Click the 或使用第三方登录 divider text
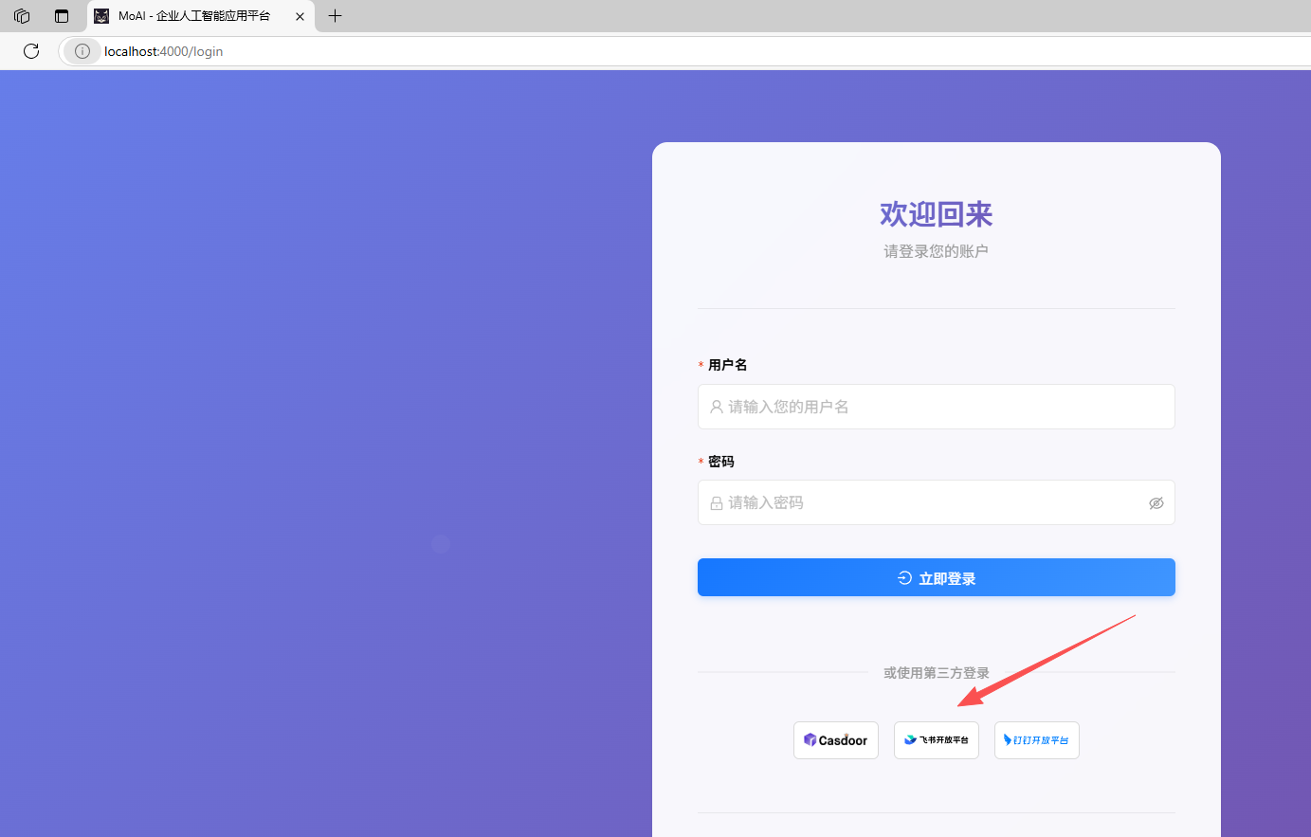The width and height of the screenshot is (1311, 837). (936, 673)
